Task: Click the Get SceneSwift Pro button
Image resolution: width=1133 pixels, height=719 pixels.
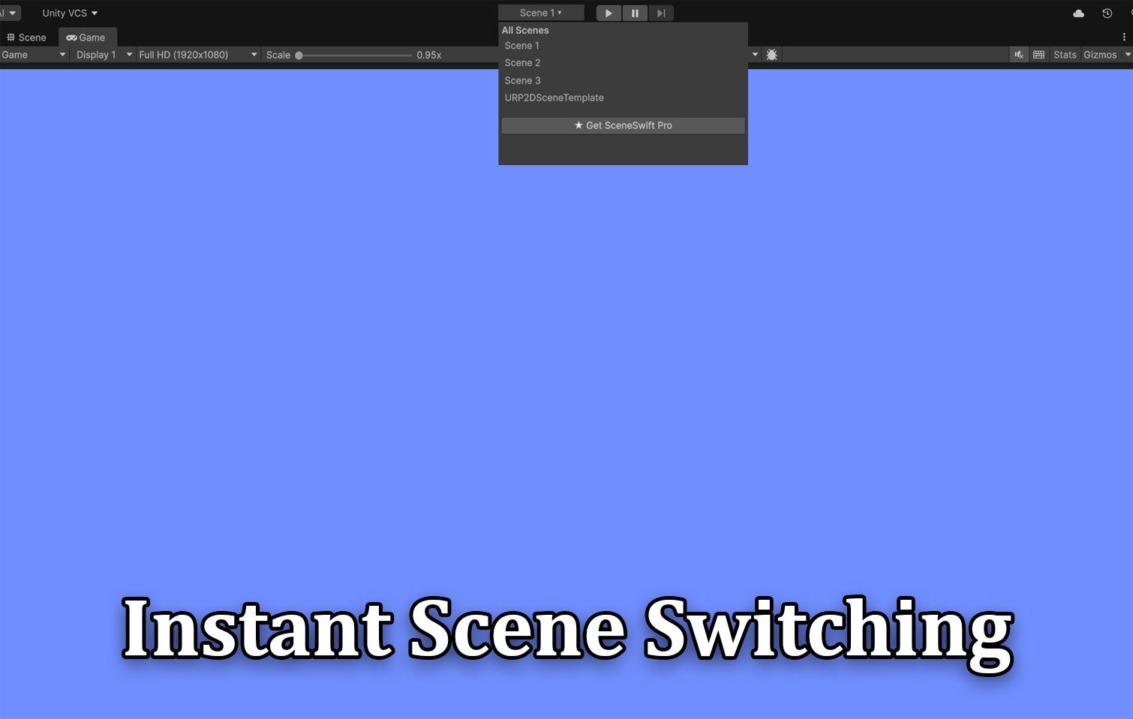Action: pyautogui.click(x=623, y=125)
